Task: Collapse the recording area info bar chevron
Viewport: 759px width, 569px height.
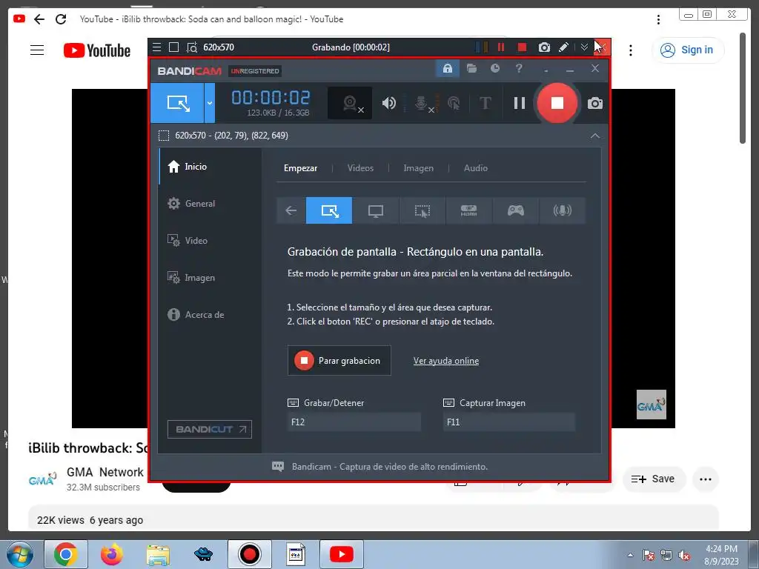Action: point(595,136)
